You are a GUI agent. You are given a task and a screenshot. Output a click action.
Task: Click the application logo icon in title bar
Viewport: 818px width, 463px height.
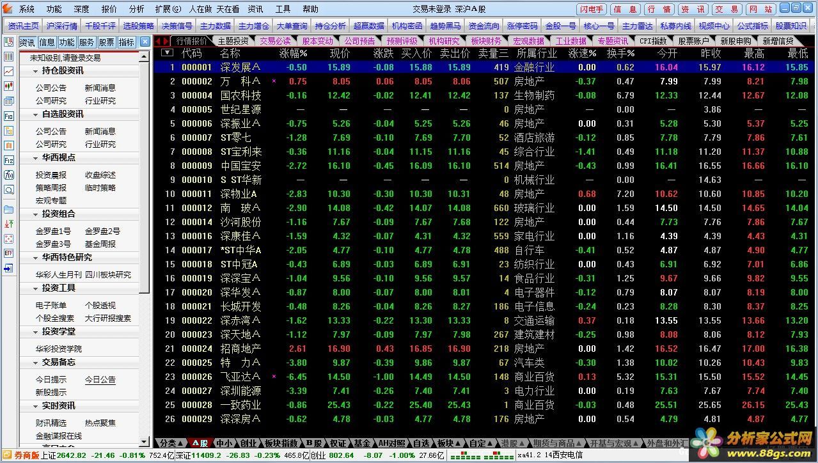point(7,9)
